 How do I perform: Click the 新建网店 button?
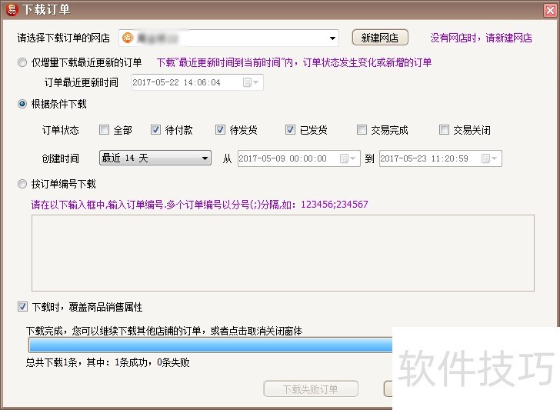pos(380,38)
